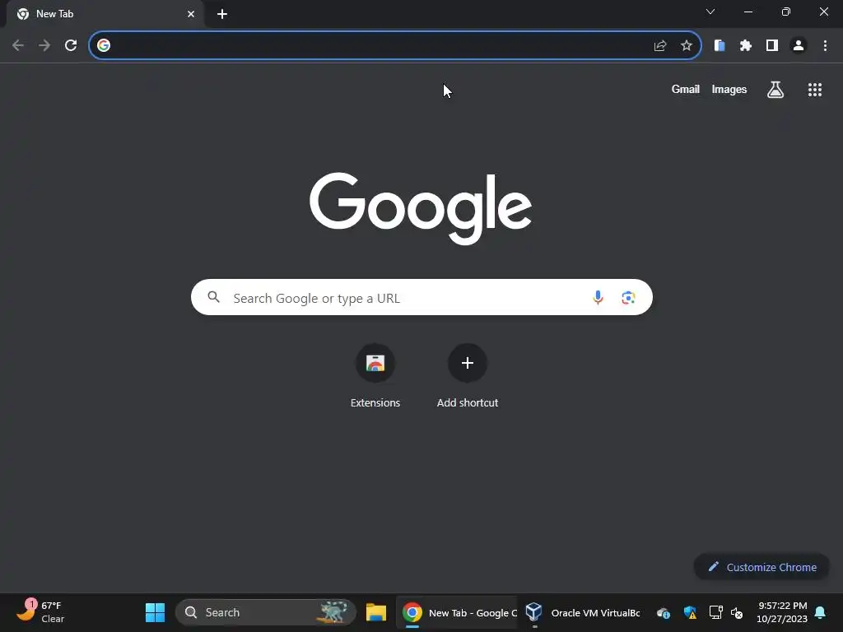Open Customize Chrome
The image size is (843, 632).
[761, 567]
